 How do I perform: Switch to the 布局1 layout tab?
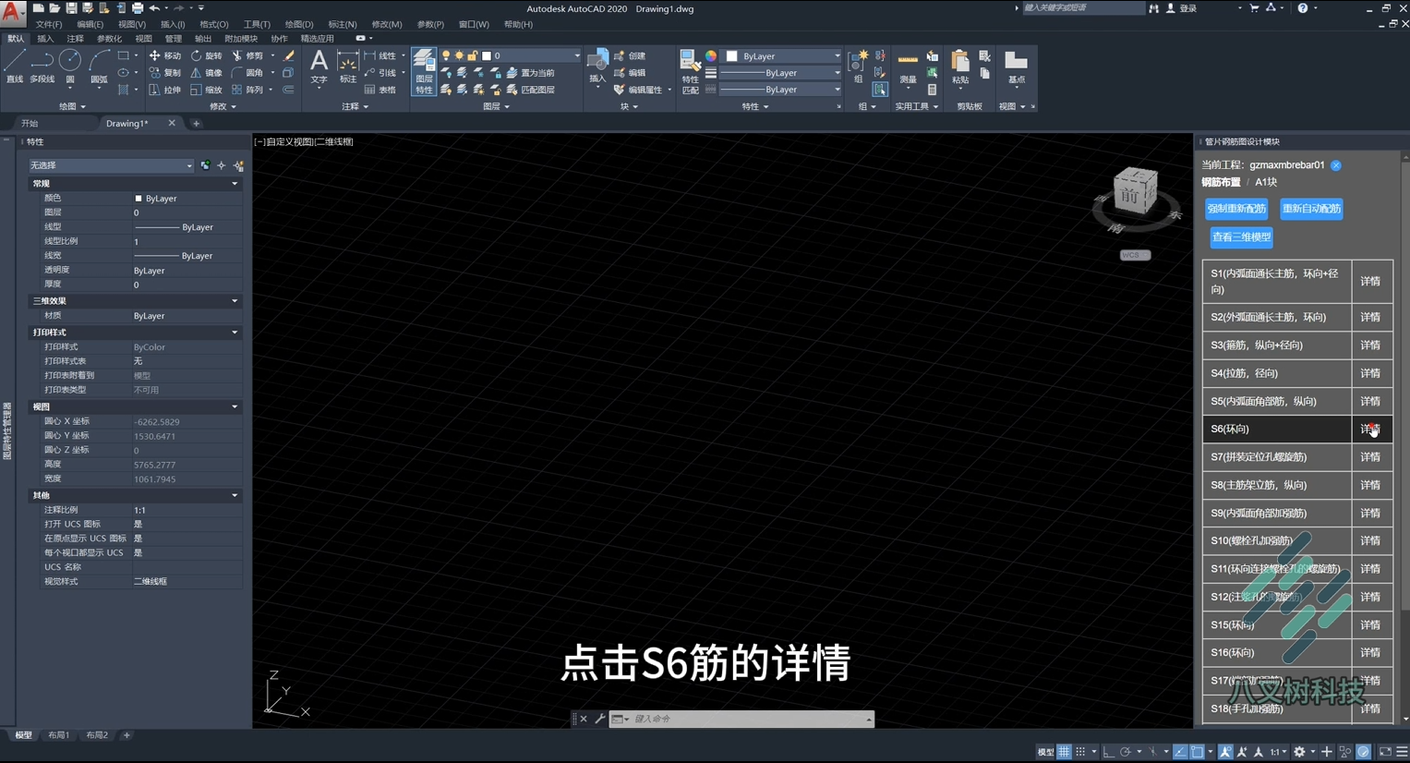pyautogui.click(x=59, y=735)
